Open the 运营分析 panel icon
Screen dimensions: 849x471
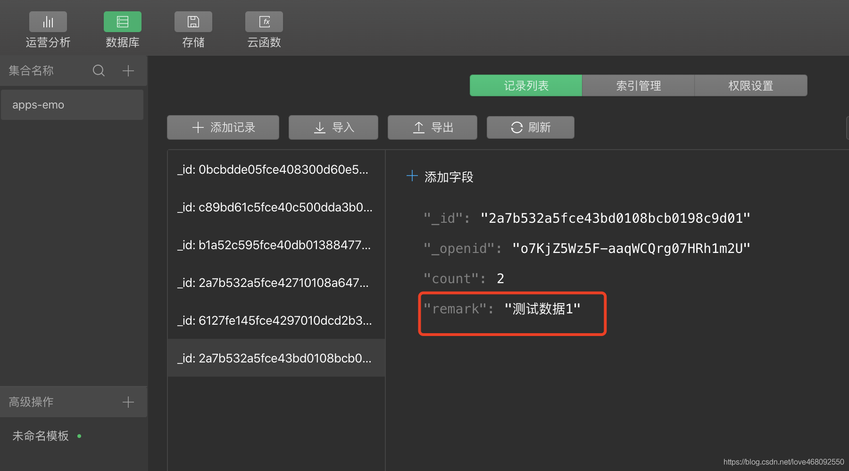pos(48,21)
